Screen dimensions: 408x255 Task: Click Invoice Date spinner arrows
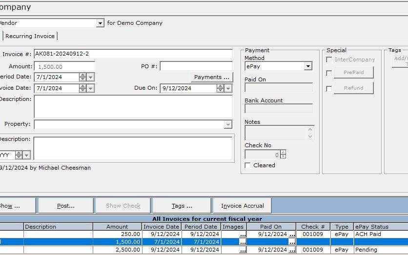click(82, 88)
